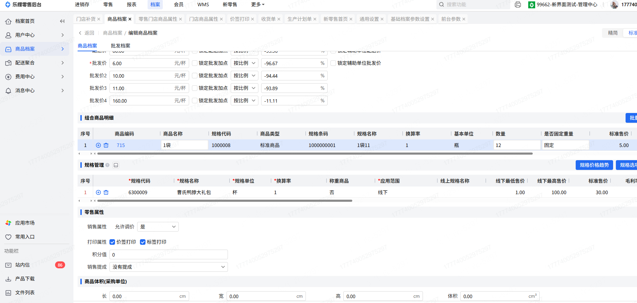This screenshot has height=303, width=637.
Task: Expand 配送聚合 sidebar chevron
Action: click(63, 63)
